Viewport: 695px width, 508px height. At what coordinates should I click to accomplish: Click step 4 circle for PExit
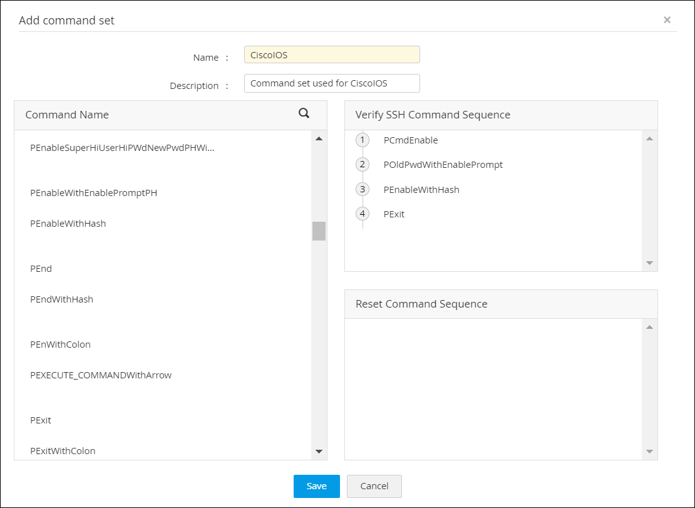(x=363, y=214)
